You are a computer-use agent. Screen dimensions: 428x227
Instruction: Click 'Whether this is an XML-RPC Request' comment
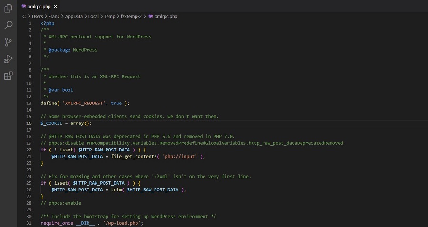95,76
